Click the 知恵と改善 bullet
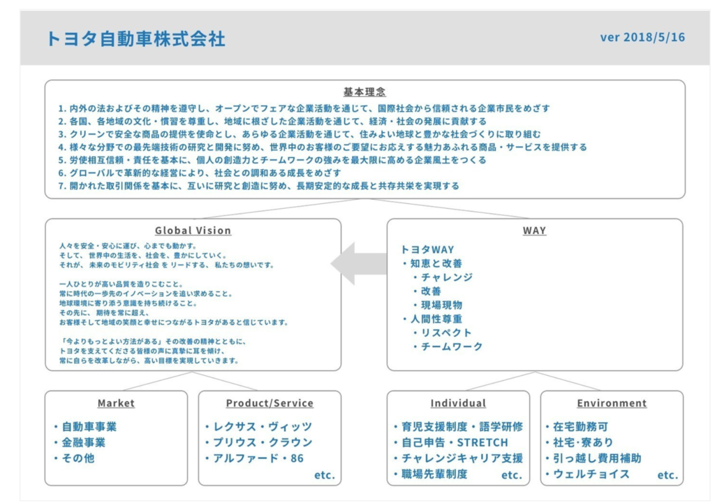The width and height of the screenshot is (715, 503). [x=432, y=263]
